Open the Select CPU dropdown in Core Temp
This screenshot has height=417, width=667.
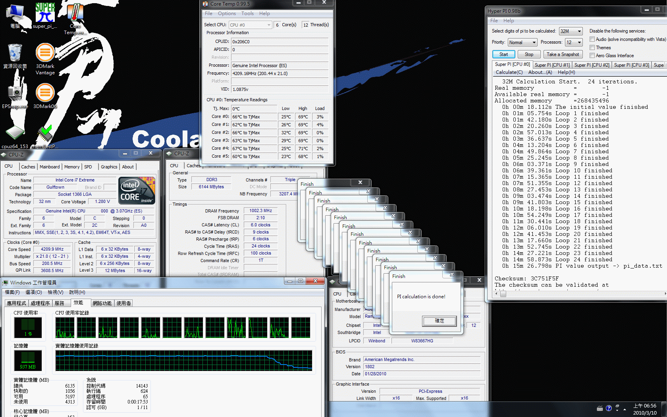pos(251,25)
